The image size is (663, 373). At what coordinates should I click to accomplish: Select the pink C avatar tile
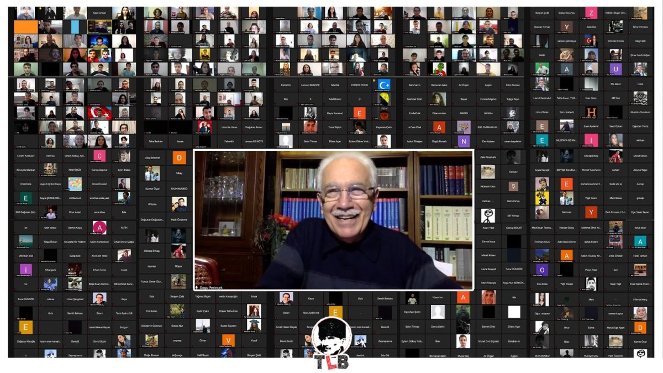coord(100,156)
